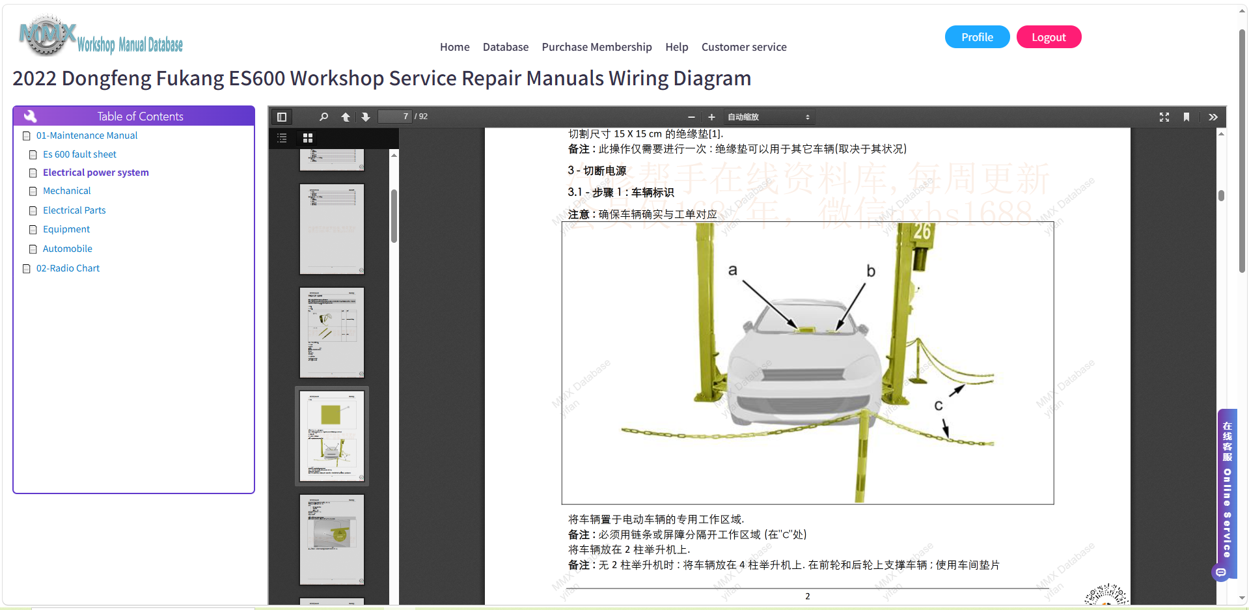Click the Table of Contents header
Viewport: 1249px width, 610px height.
click(x=134, y=116)
